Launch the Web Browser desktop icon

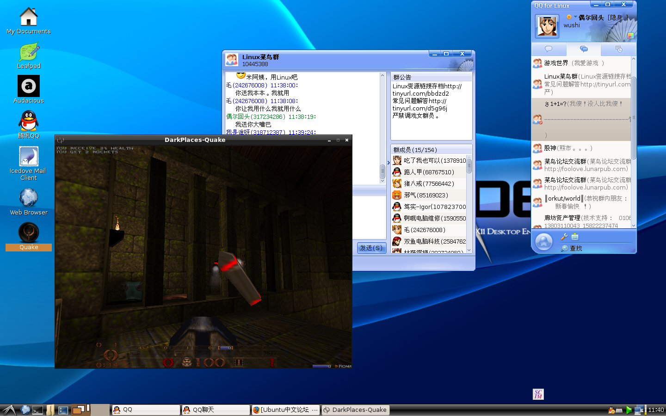29,202
